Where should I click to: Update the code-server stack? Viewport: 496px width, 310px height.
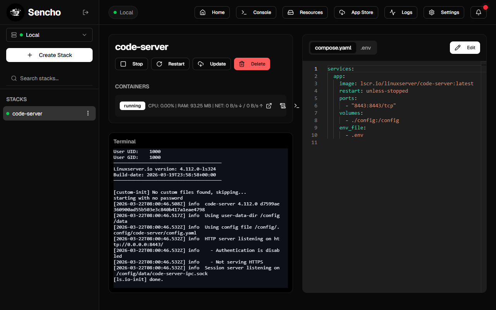click(212, 64)
